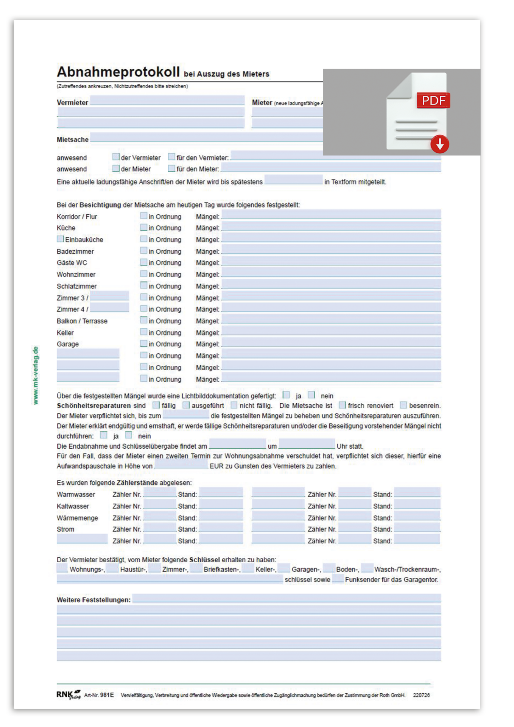
Task: Check the 'fällig' Schönheitsreparaturen box
Action: (156, 405)
